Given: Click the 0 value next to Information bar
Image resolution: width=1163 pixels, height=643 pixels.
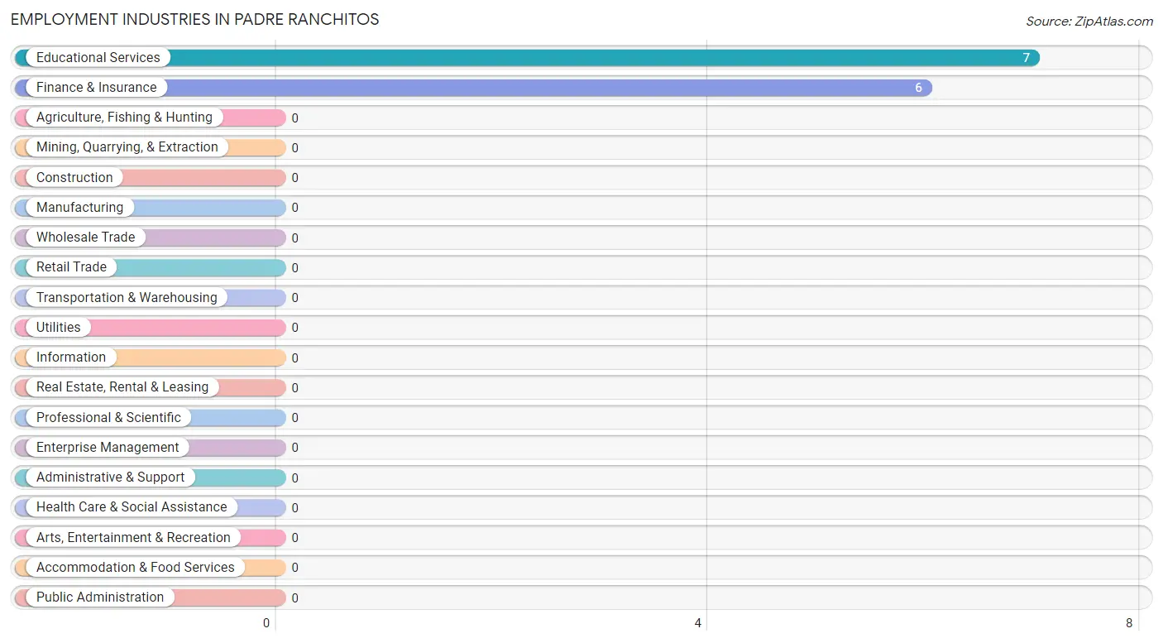Looking at the screenshot, I should [294, 357].
